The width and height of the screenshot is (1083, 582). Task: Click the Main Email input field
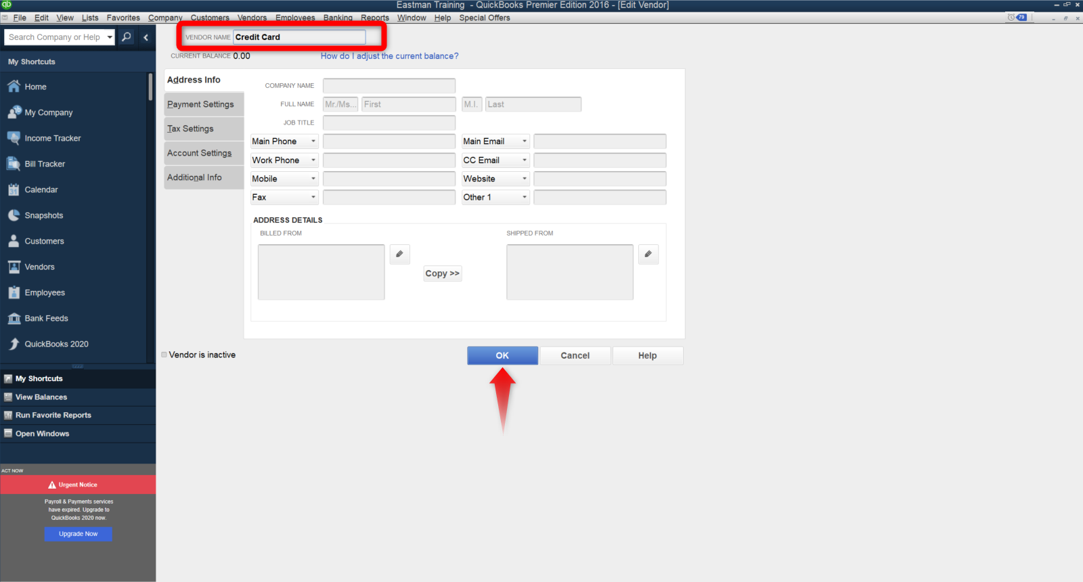600,141
